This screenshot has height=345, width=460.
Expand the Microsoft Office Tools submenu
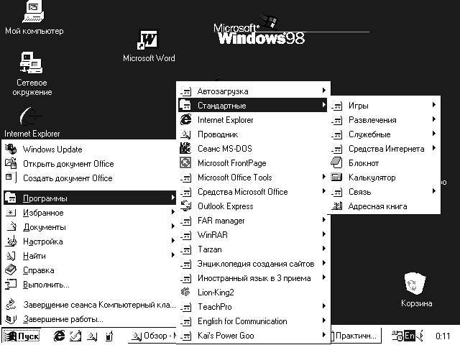tap(253, 178)
